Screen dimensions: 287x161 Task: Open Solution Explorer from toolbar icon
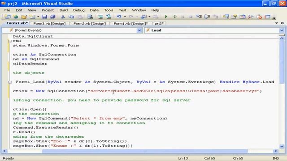point(226,17)
